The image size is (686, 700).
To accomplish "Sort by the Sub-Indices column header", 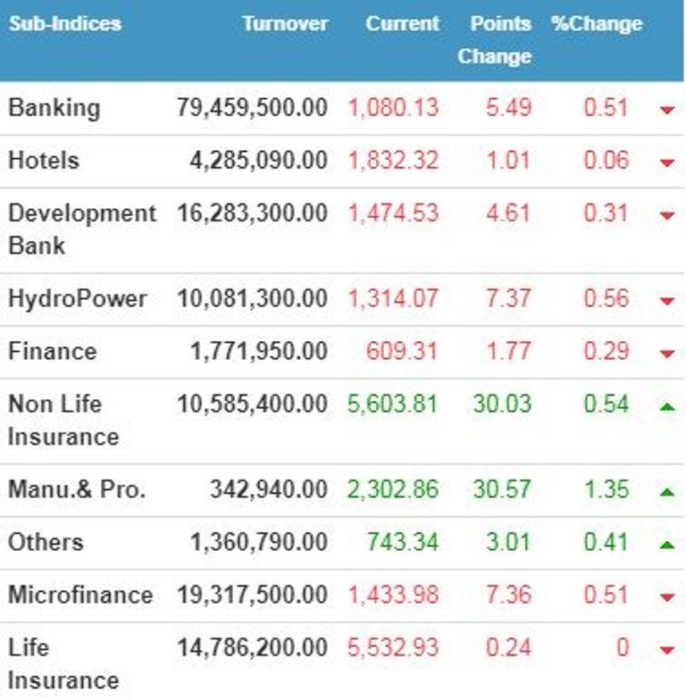I will click(x=64, y=24).
